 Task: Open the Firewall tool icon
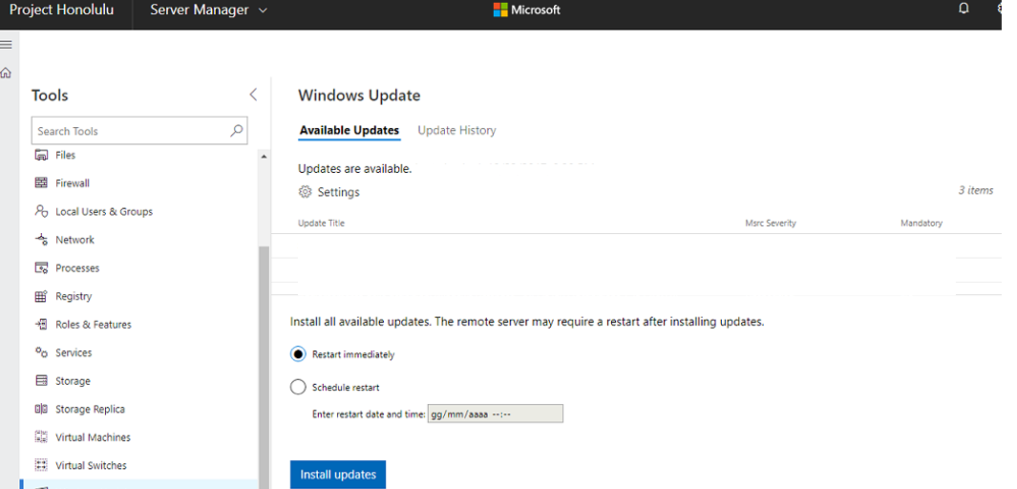point(41,182)
